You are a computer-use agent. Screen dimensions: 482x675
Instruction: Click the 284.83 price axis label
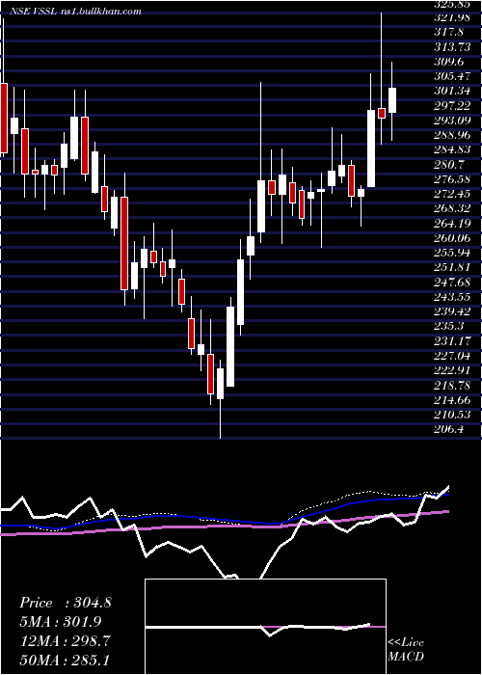click(x=452, y=149)
